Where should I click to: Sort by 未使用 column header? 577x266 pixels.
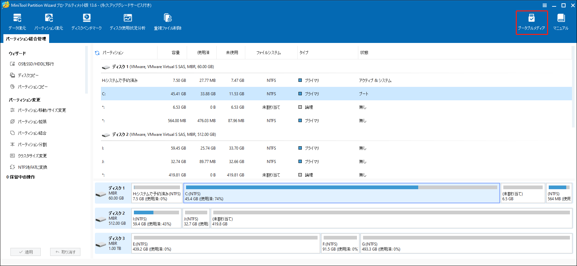click(231, 53)
